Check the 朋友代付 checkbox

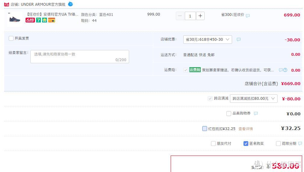213,144
